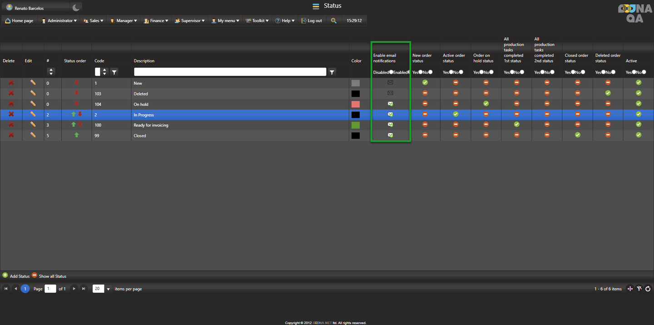The width and height of the screenshot is (654, 325).
Task: Click the refresh icon in the pager
Action: (x=648, y=289)
